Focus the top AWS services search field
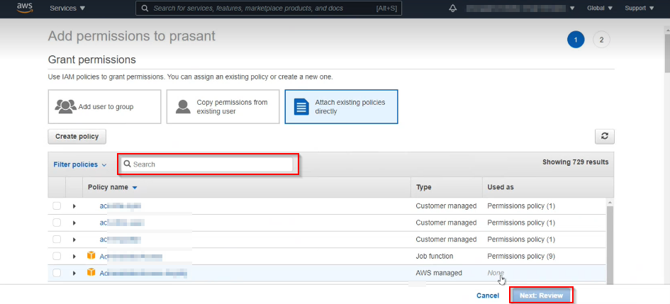 [x=268, y=8]
